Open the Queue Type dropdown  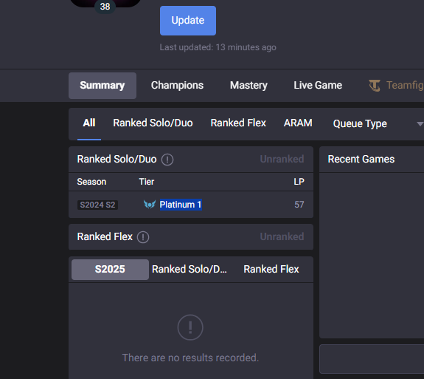[x=378, y=124]
